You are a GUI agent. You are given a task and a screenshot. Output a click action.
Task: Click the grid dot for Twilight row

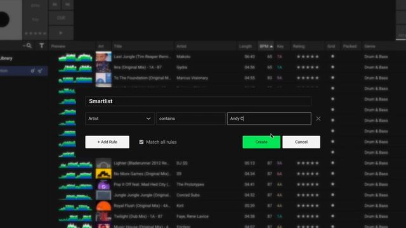(332, 216)
